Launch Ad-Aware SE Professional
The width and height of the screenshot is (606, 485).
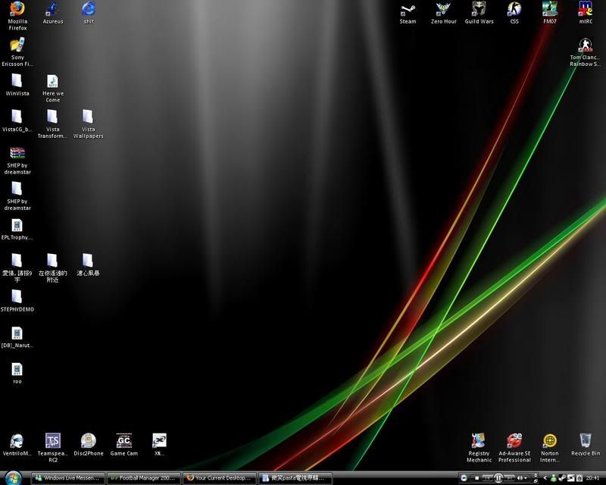pyautogui.click(x=514, y=448)
